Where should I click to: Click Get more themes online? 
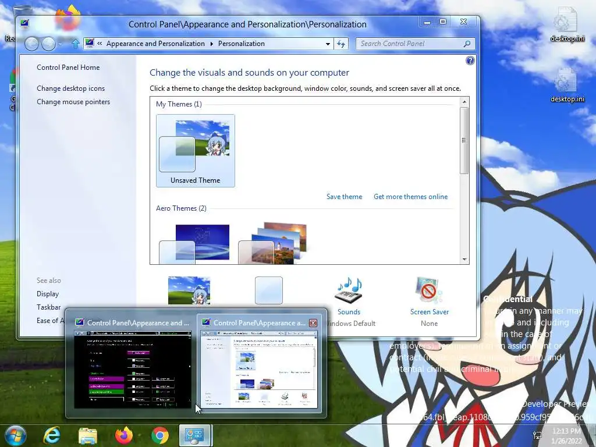coord(410,197)
